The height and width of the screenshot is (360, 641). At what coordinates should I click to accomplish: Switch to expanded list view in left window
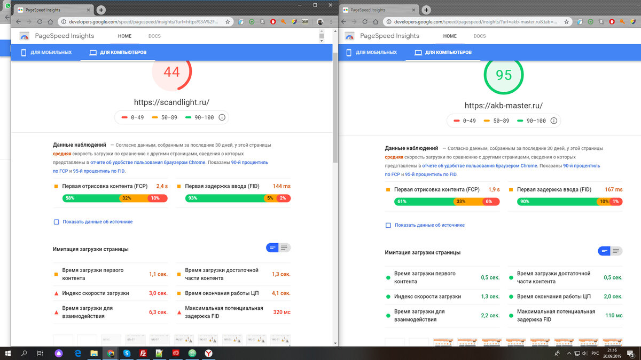[x=285, y=247]
